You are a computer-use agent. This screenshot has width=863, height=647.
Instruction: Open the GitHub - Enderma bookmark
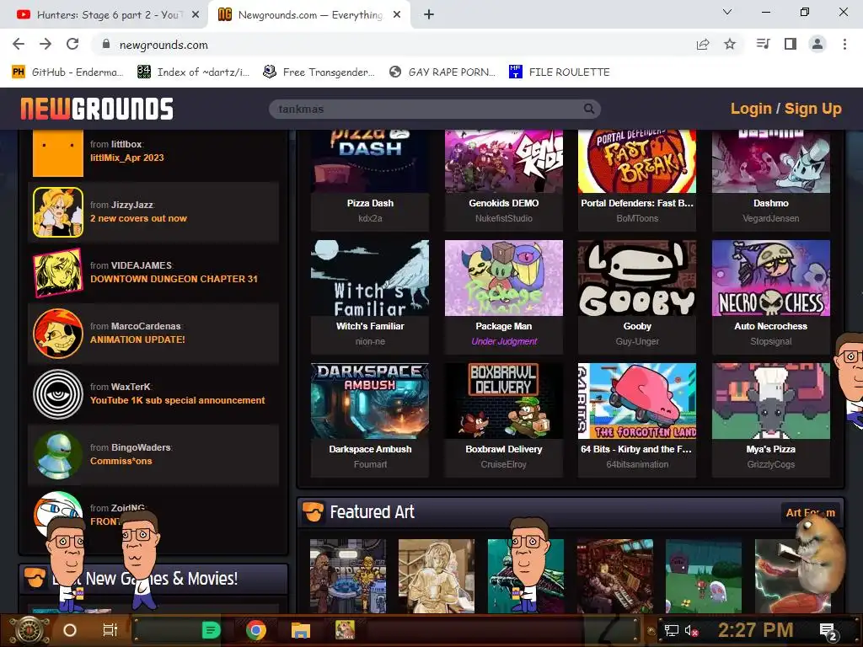(67, 72)
